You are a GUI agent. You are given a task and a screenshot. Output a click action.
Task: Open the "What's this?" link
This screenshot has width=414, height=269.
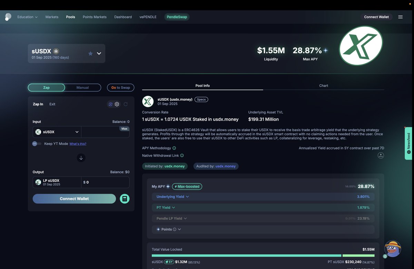click(x=78, y=144)
